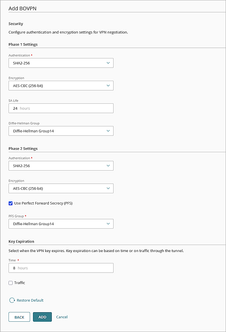The width and height of the screenshot is (226, 332).
Task: Open the Diffie-Hellman Group14 selector
Action: click(x=61, y=131)
